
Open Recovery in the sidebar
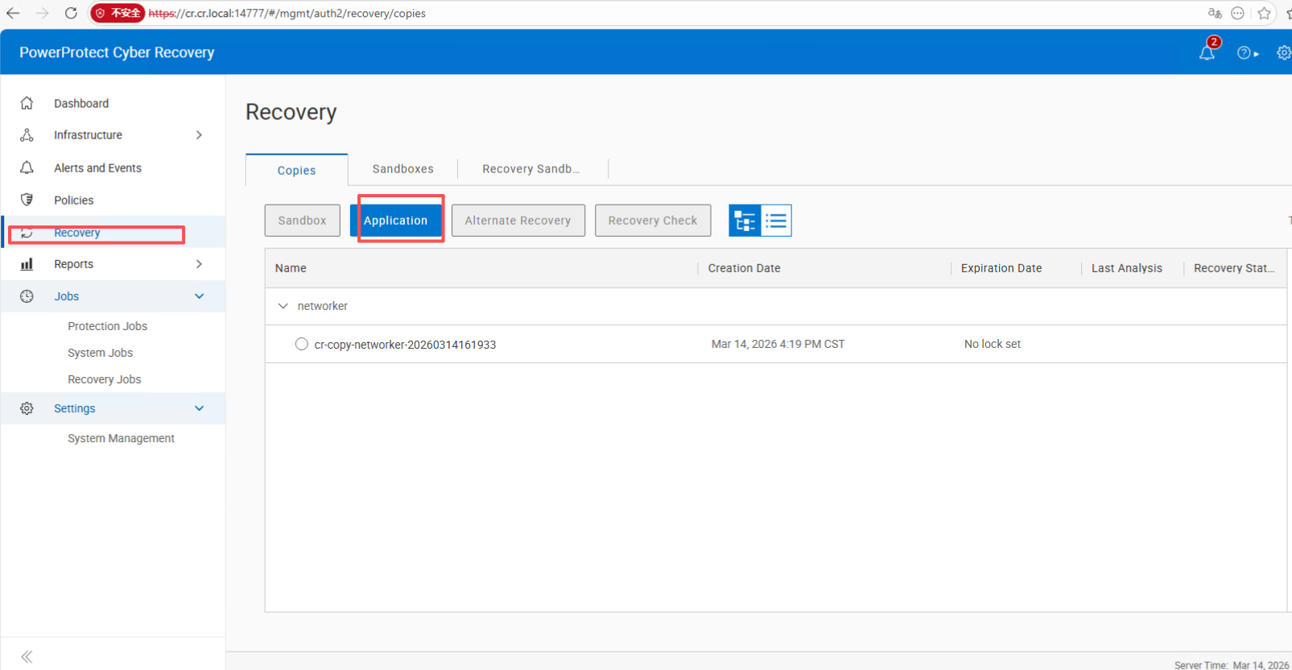tap(77, 233)
